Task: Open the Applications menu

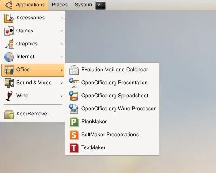Action: (24, 5)
